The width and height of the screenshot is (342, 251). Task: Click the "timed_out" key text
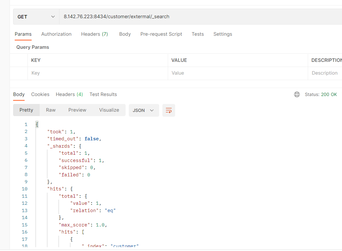[63, 139]
